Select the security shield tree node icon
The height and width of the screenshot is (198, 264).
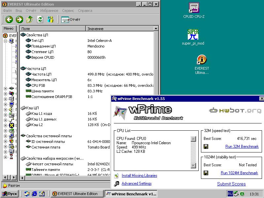12,141
